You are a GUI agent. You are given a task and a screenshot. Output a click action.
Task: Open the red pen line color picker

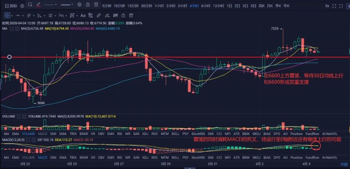(x=38, y=5)
